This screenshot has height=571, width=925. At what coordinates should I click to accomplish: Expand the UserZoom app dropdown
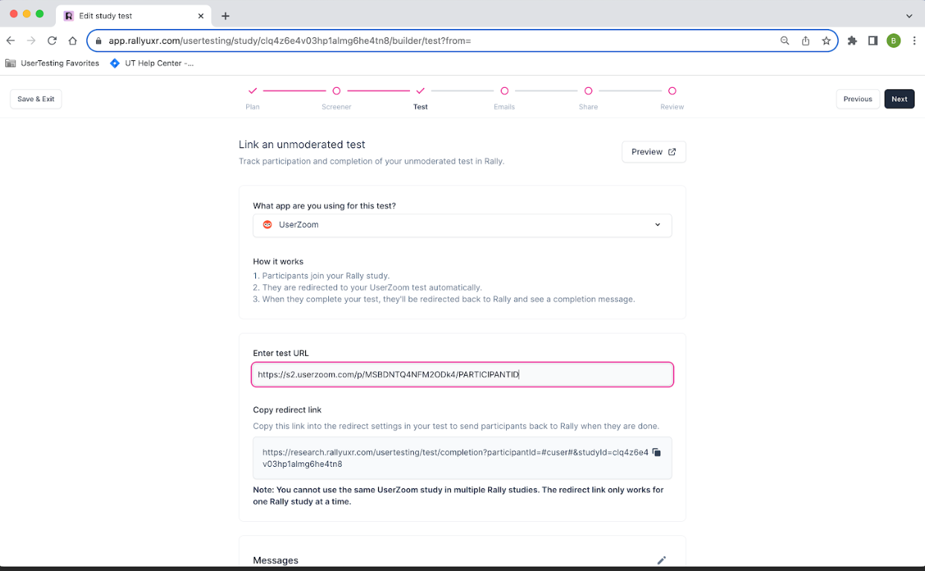[x=462, y=225]
